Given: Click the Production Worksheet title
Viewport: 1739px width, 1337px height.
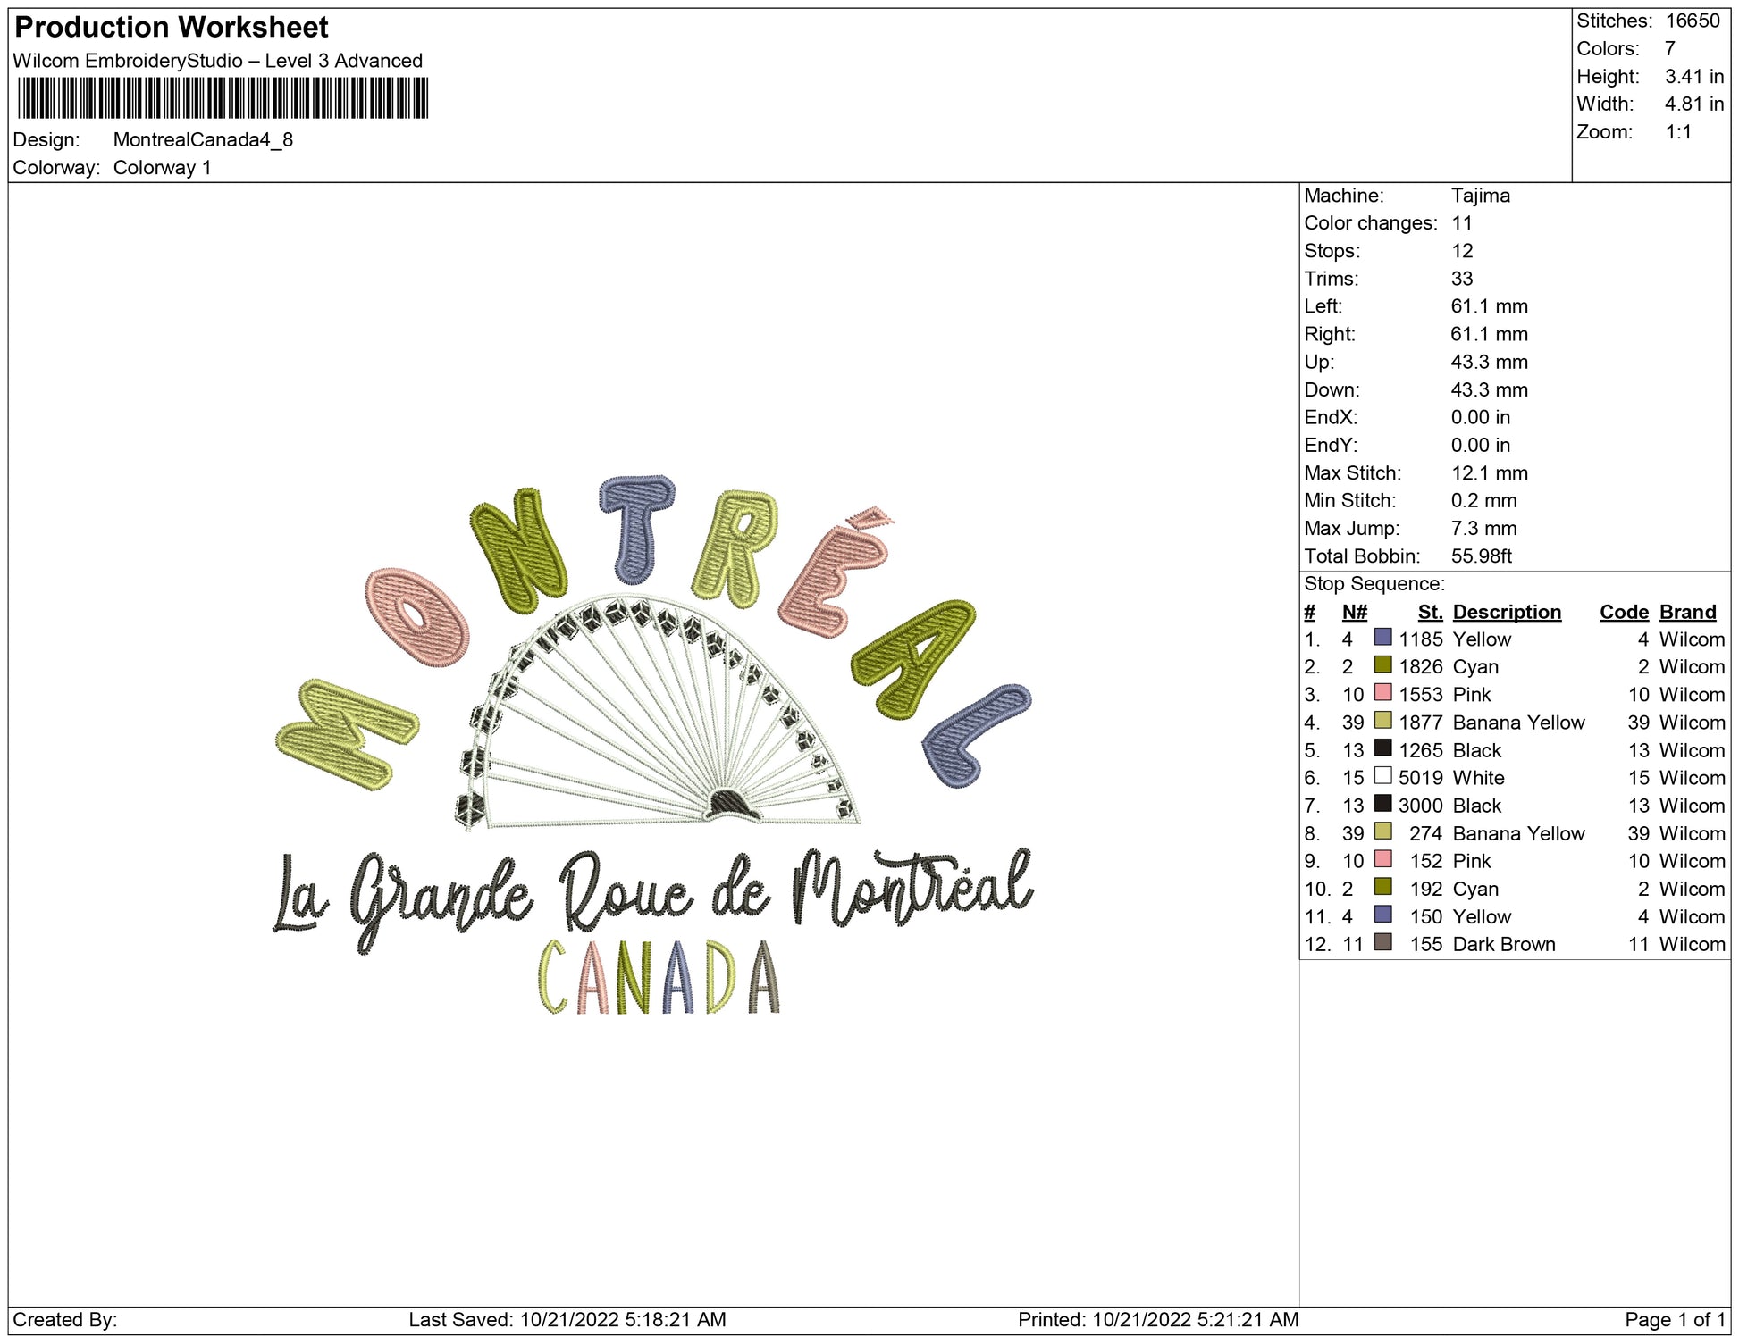Looking at the screenshot, I should [x=172, y=28].
